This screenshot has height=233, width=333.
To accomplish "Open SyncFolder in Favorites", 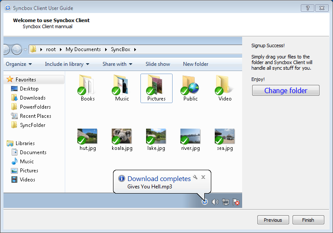I will (x=28, y=125).
